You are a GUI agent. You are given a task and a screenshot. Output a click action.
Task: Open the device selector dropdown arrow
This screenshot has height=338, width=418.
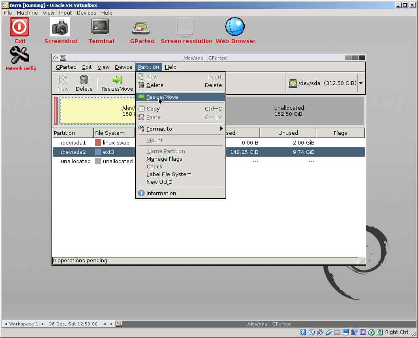[x=360, y=83]
